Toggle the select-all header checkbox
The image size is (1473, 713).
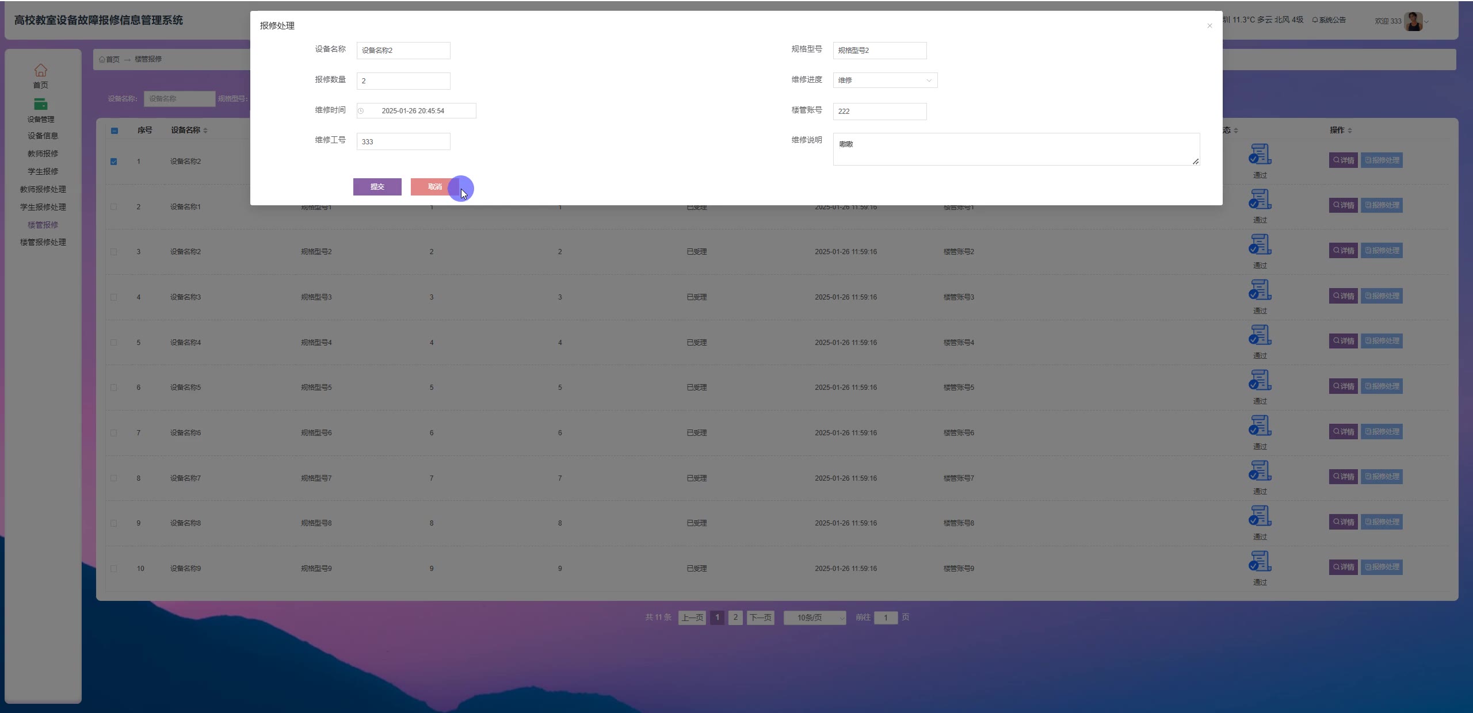click(x=115, y=131)
